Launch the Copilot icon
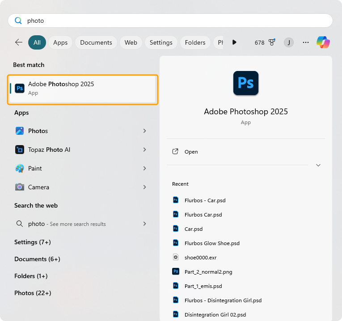 (x=323, y=42)
